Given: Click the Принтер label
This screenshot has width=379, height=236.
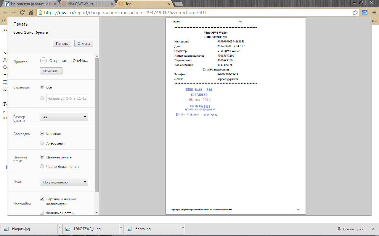Looking at the screenshot, I should point(20,62).
